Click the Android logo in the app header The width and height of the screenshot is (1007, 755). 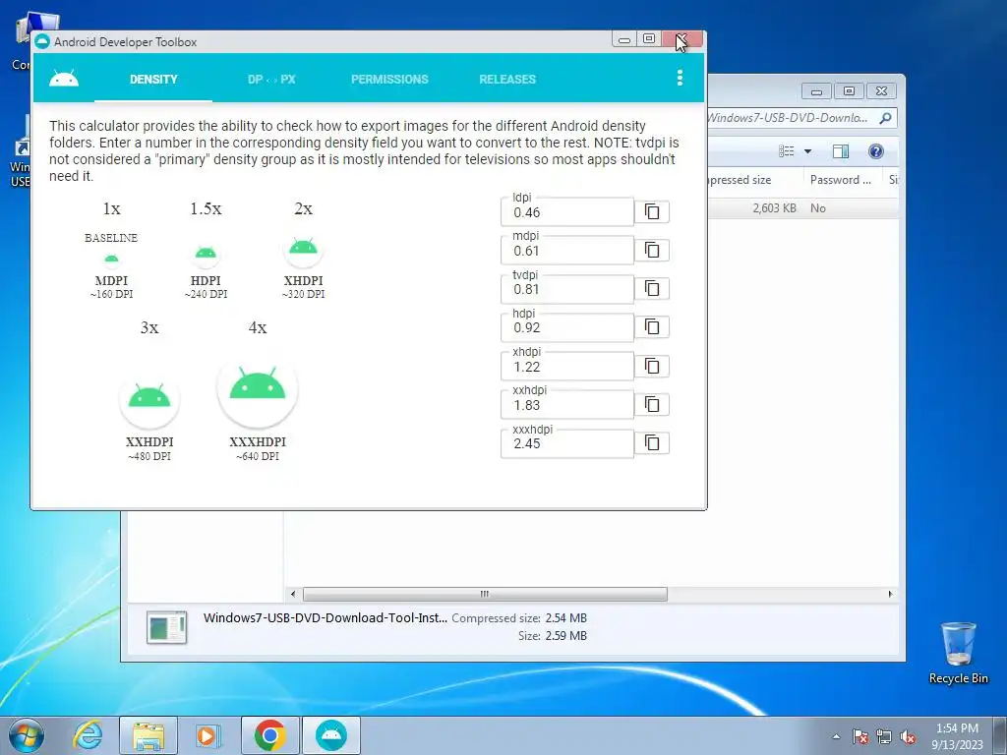(x=64, y=79)
